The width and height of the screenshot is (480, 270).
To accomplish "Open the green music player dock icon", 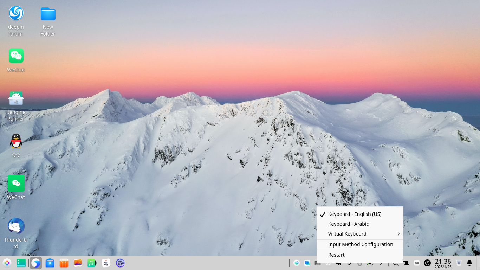I will [x=92, y=263].
